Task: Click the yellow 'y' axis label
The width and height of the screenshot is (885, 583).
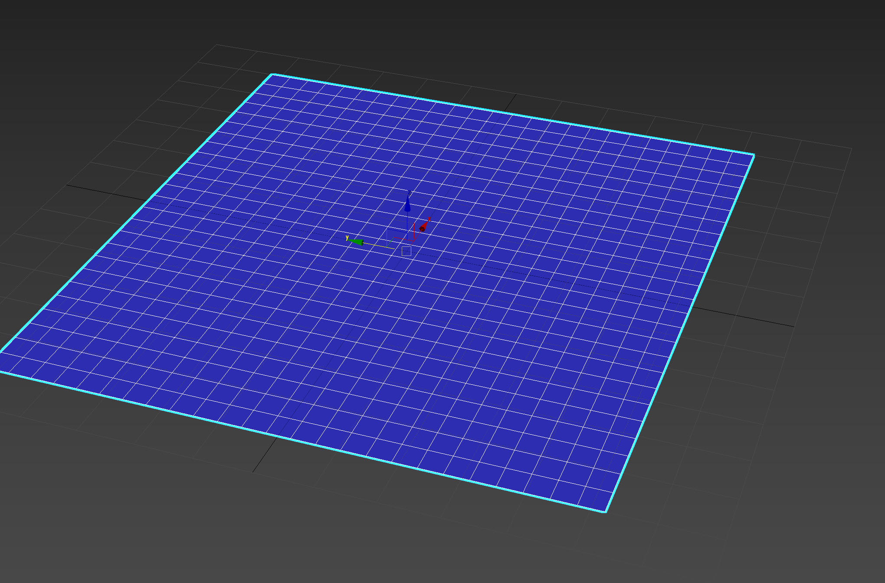Action: [347, 238]
